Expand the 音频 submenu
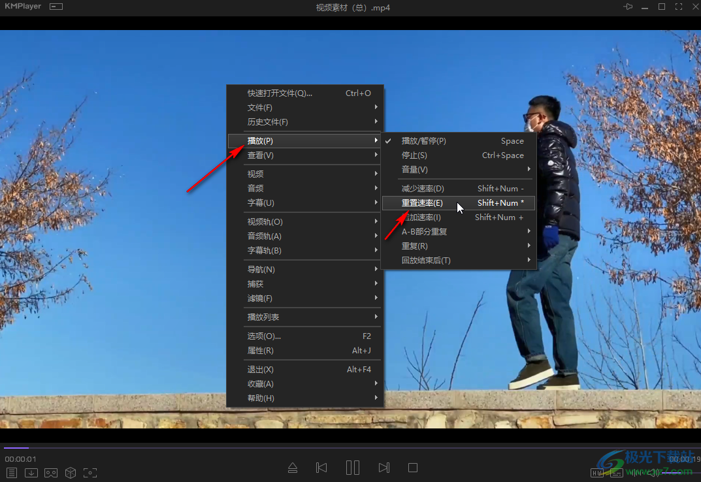 [306, 188]
